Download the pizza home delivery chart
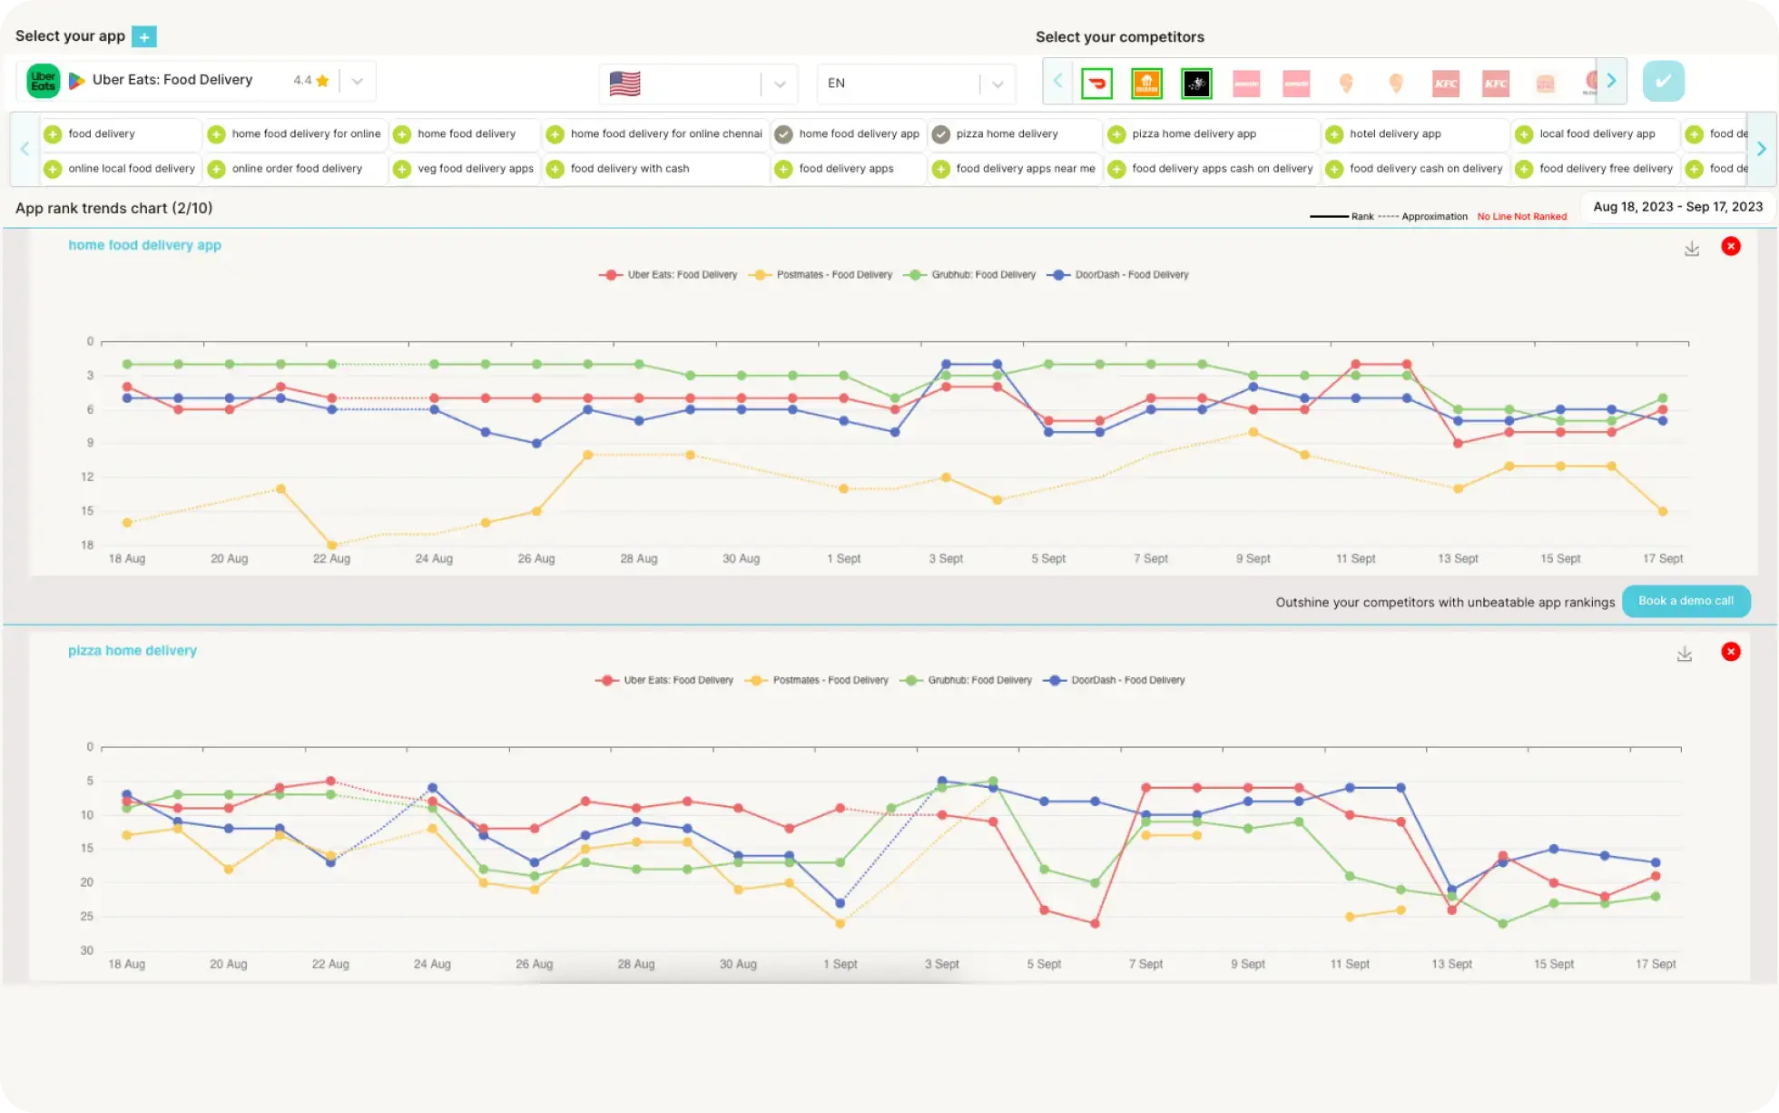Image resolution: width=1779 pixels, height=1113 pixels. [1684, 653]
